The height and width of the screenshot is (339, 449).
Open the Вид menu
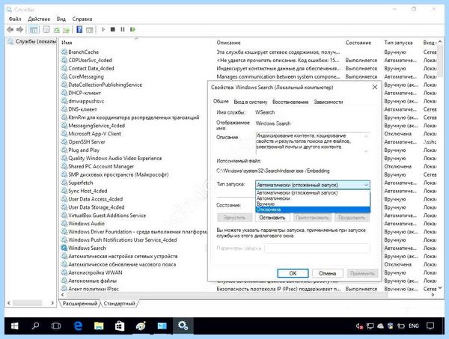[x=61, y=19]
